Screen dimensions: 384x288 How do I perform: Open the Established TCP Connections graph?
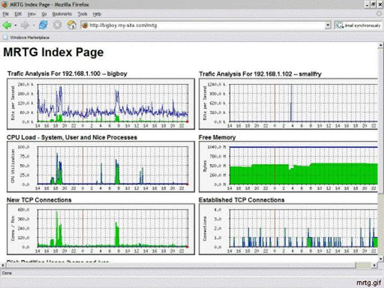[x=289, y=229]
